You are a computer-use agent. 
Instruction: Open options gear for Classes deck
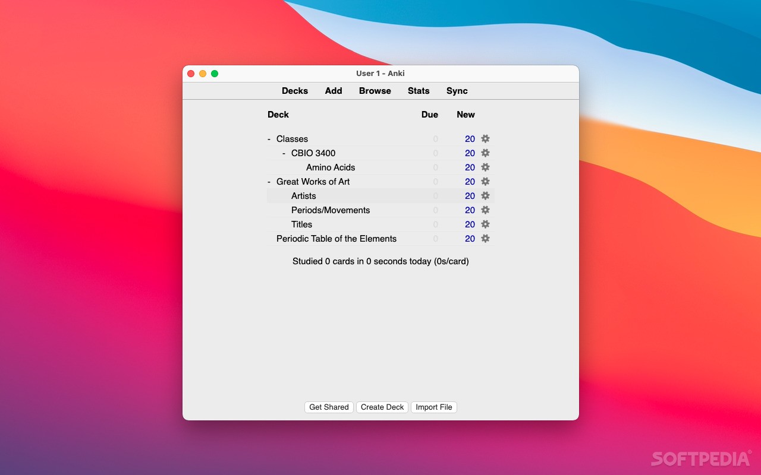pos(485,138)
